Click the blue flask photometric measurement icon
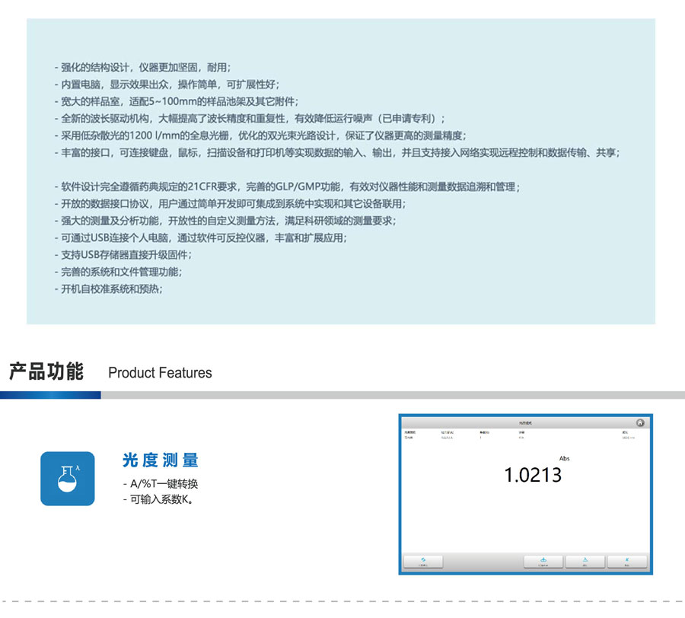Screen dimensions: 685x618 67,479
